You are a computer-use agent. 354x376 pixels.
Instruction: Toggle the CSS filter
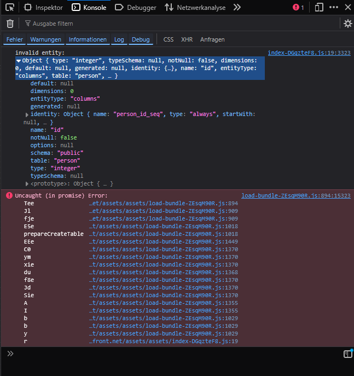(x=169, y=39)
